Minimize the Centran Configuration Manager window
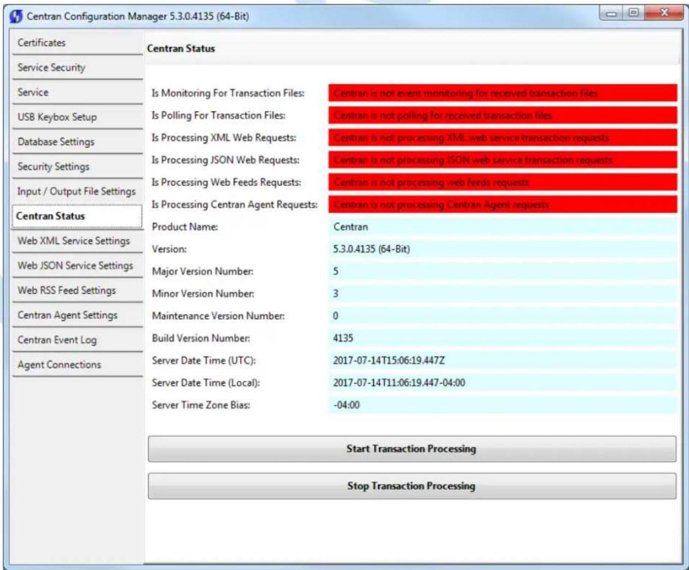This screenshot has height=570, width=689. 612,13
